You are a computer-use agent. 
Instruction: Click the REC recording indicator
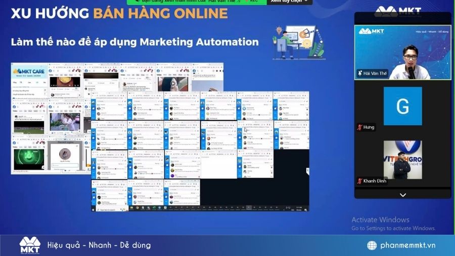click(252, 1)
